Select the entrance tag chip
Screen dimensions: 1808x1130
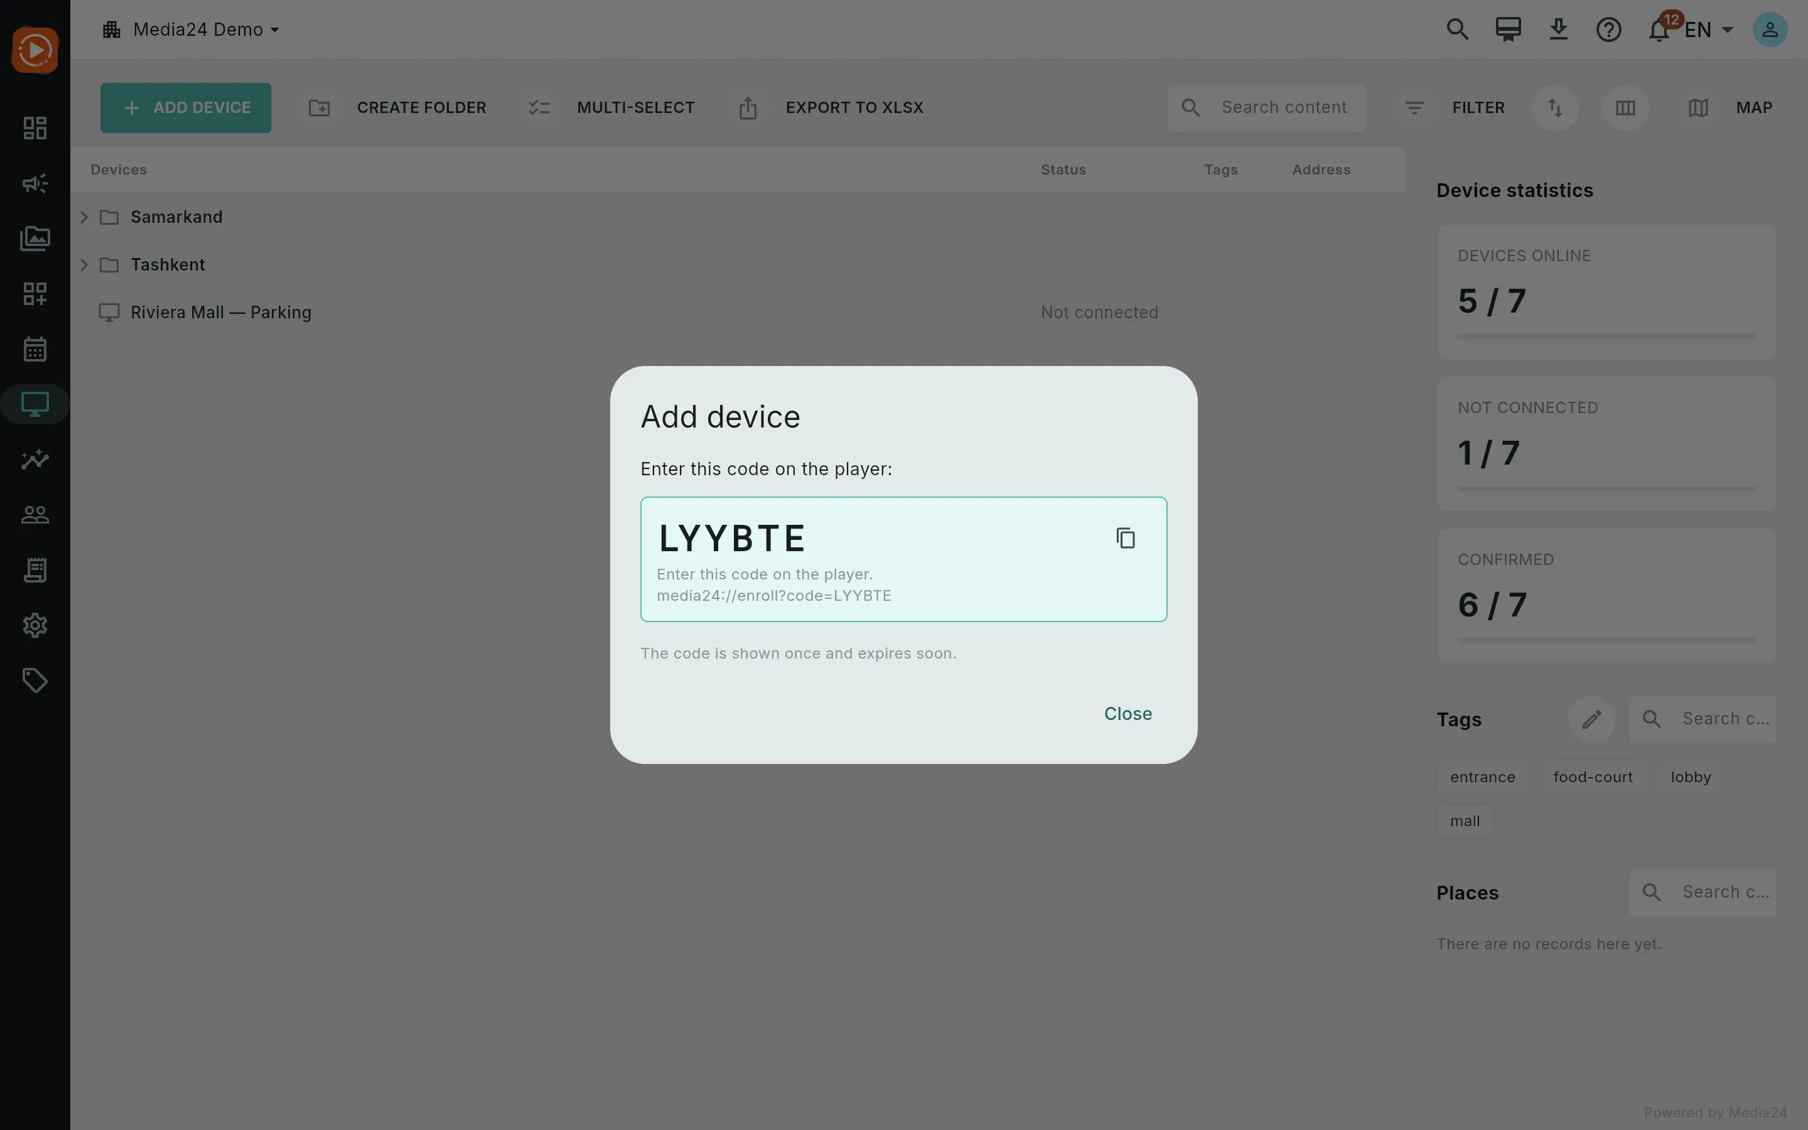point(1482,777)
